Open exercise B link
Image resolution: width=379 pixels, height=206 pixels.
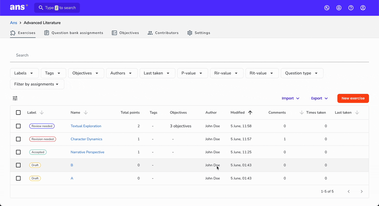tap(72, 165)
